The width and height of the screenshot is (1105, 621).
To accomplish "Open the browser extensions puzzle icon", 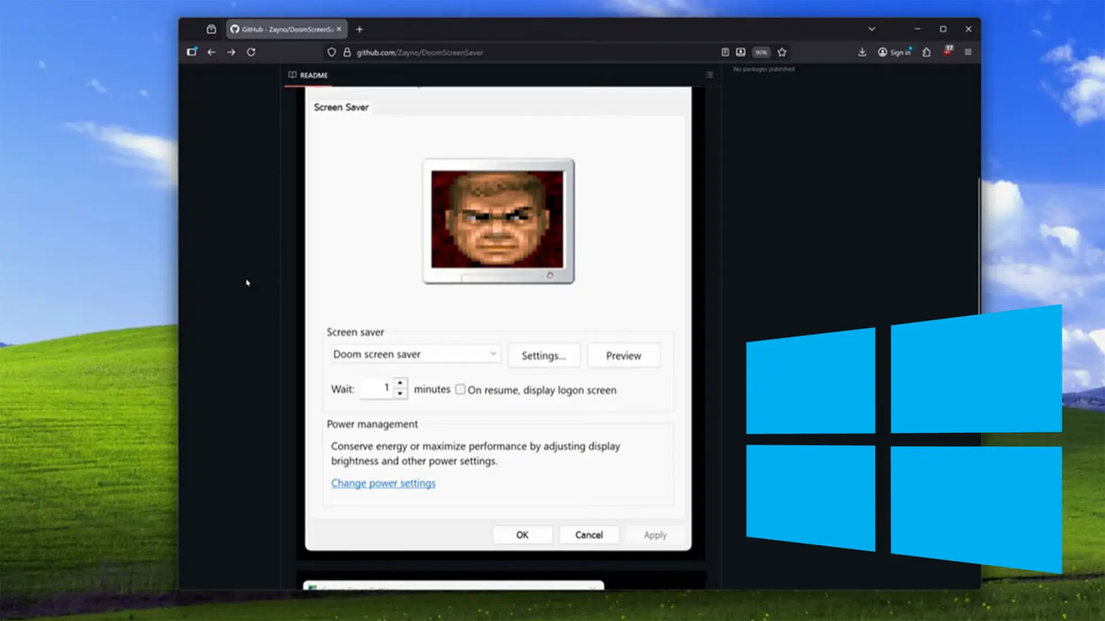I will [x=926, y=52].
